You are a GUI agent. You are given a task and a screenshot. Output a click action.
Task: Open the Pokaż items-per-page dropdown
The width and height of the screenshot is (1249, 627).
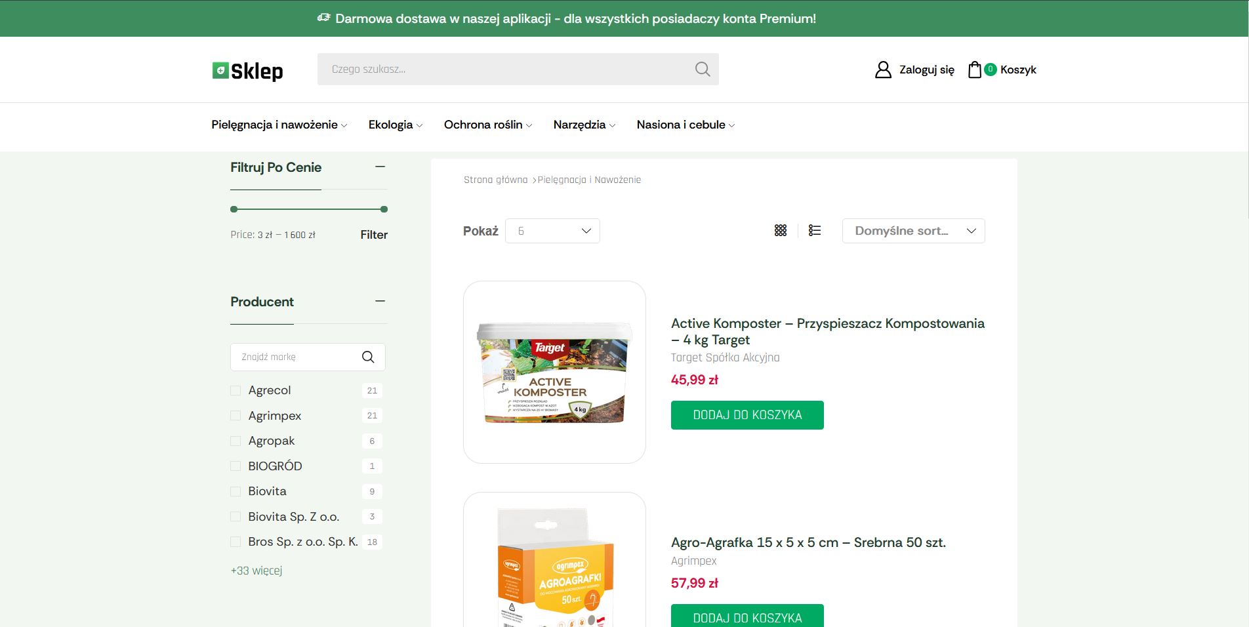click(x=552, y=231)
